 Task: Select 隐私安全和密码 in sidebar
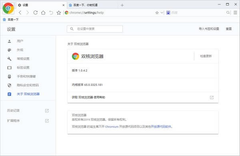(x=28, y=85)
